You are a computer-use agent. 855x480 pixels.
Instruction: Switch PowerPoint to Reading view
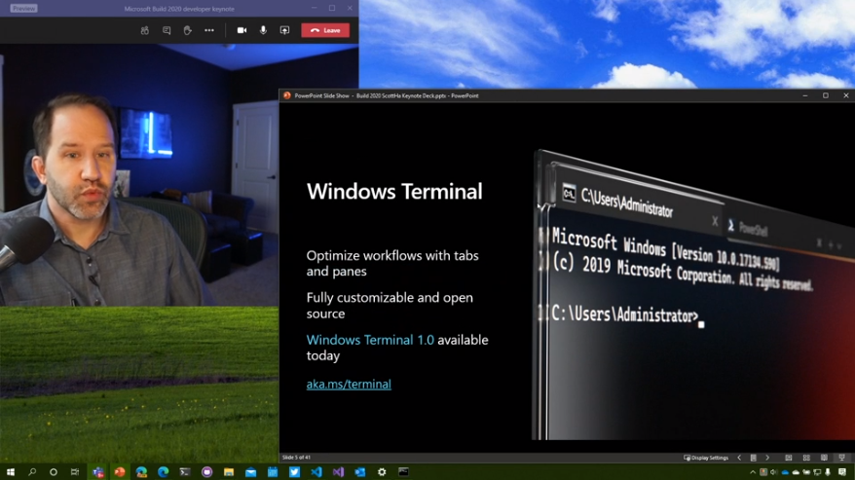click(824, 458)
